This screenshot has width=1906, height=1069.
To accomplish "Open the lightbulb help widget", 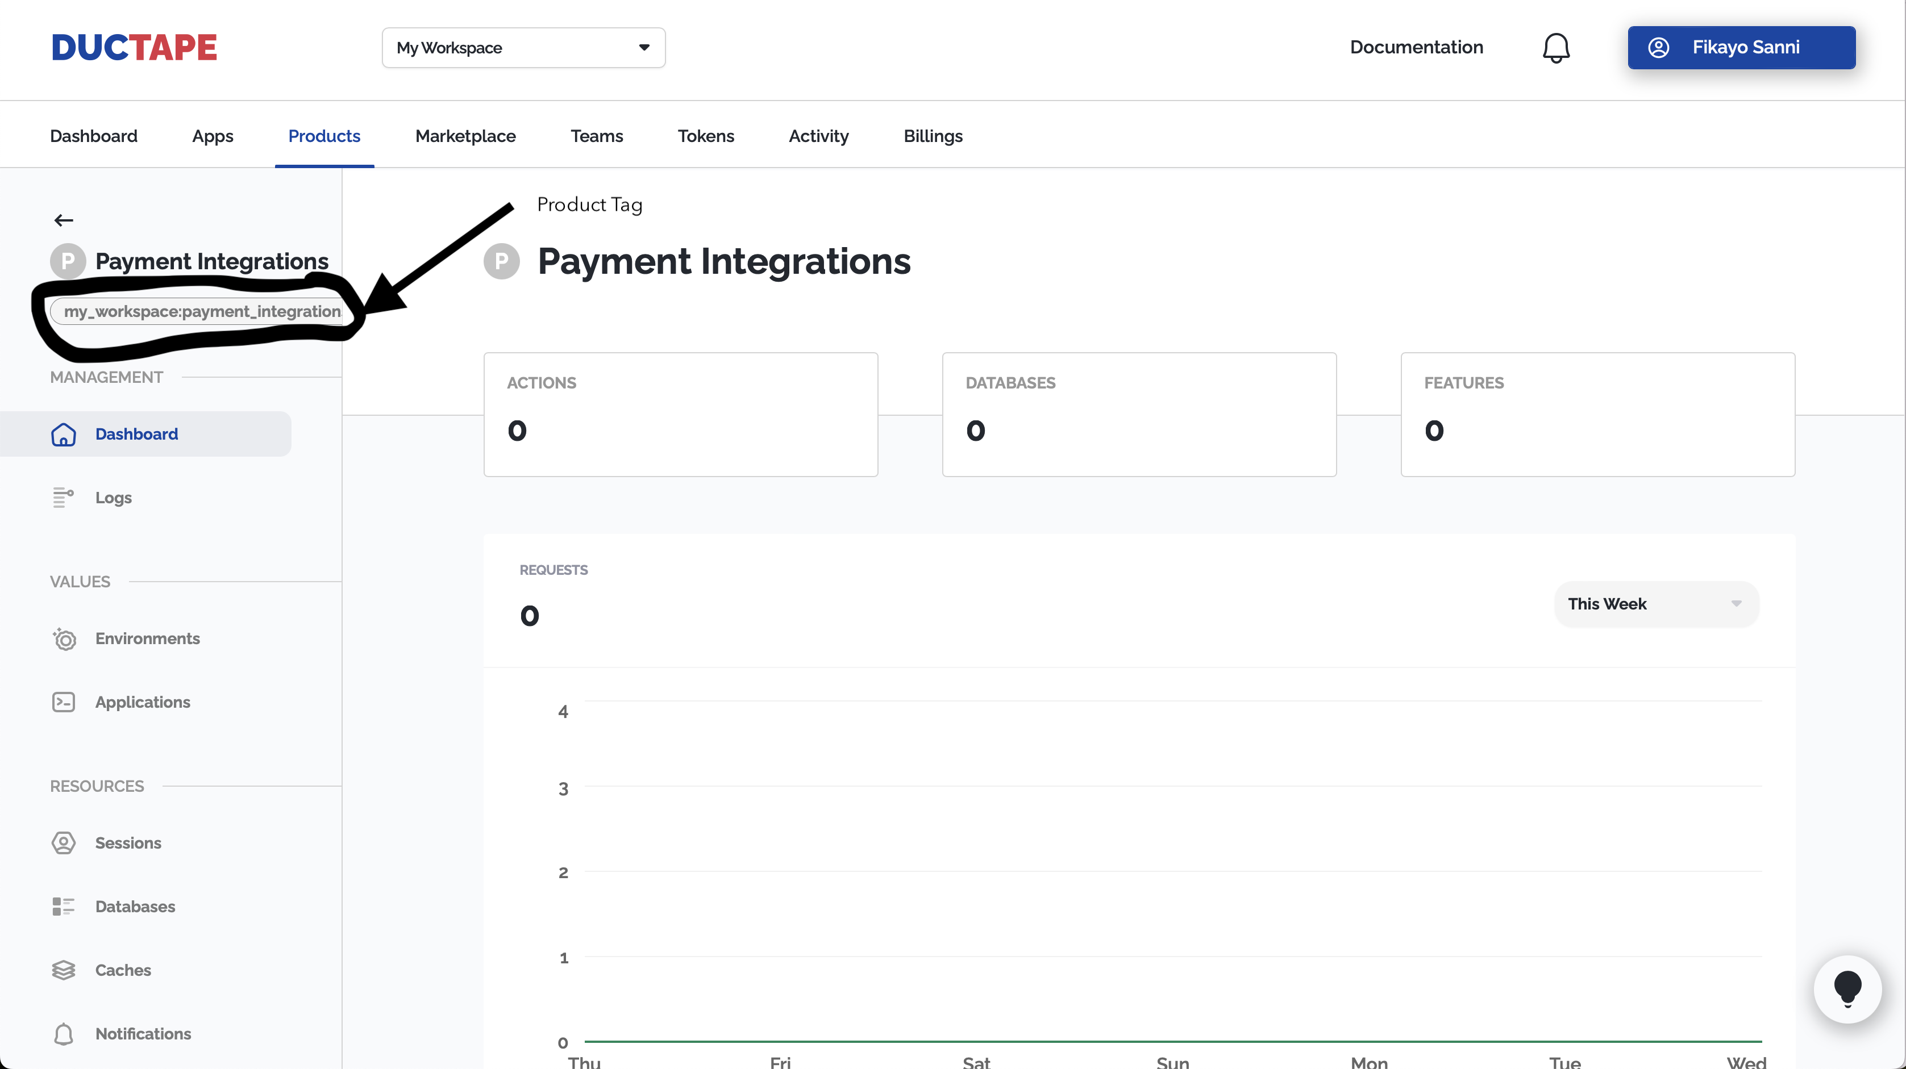I will [x=1847, y=989].
